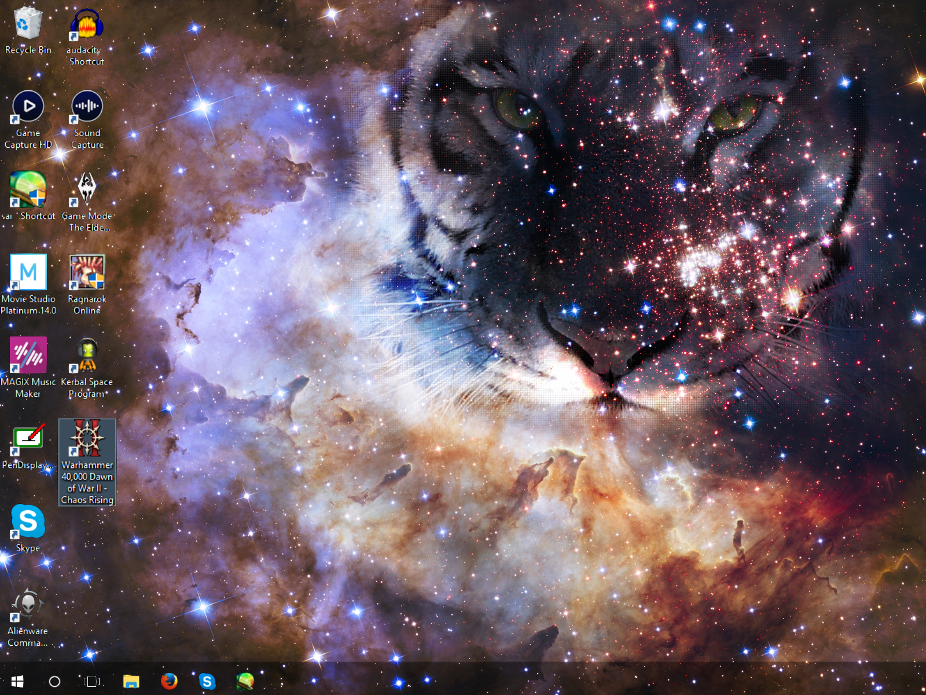Click the Ragnarok Online desktop shortcut
The width and height of the screenshot is (926, 695).
87,273
